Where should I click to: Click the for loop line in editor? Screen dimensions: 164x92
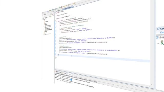(66, 29)
